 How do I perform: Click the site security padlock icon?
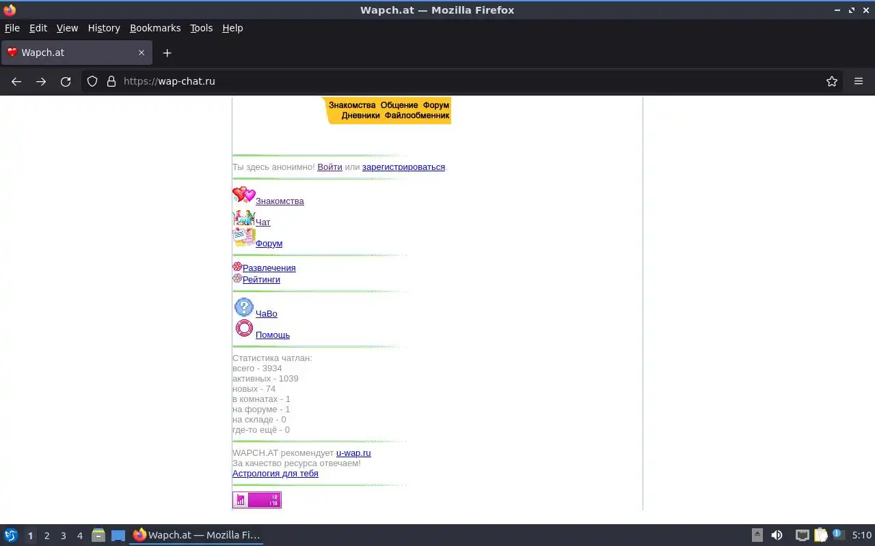pos(111,81)
